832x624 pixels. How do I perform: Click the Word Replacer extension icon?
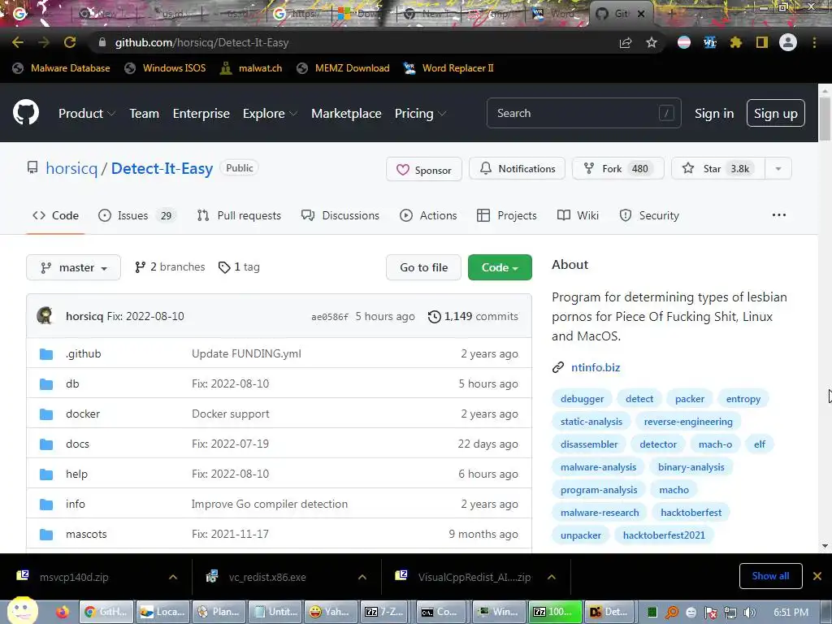(710, 42)
